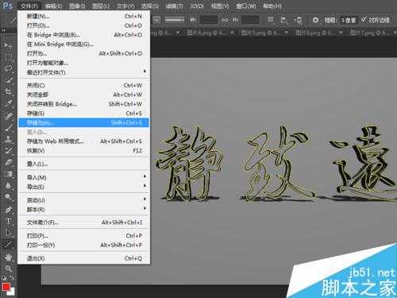397x298 pixels.
Task: Open the path operations icon in options bar
Action: coord(271,20)
